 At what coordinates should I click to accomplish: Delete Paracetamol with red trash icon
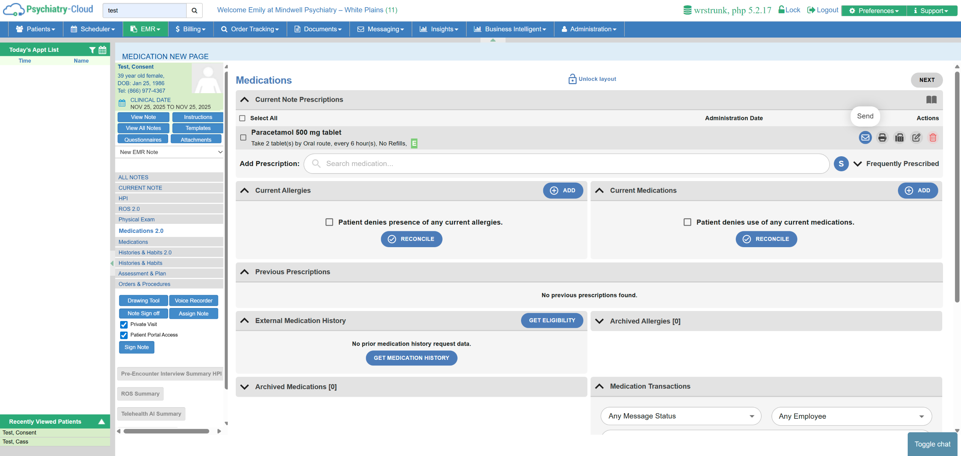tap(933, 137)
